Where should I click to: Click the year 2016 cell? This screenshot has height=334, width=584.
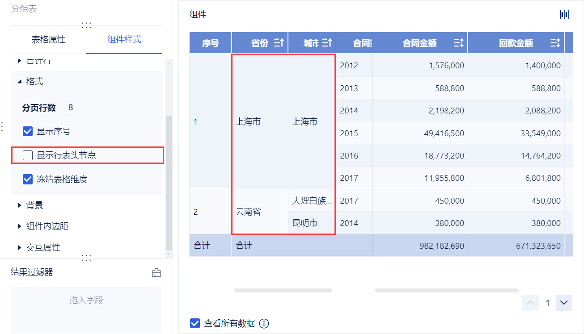[354, 155]
